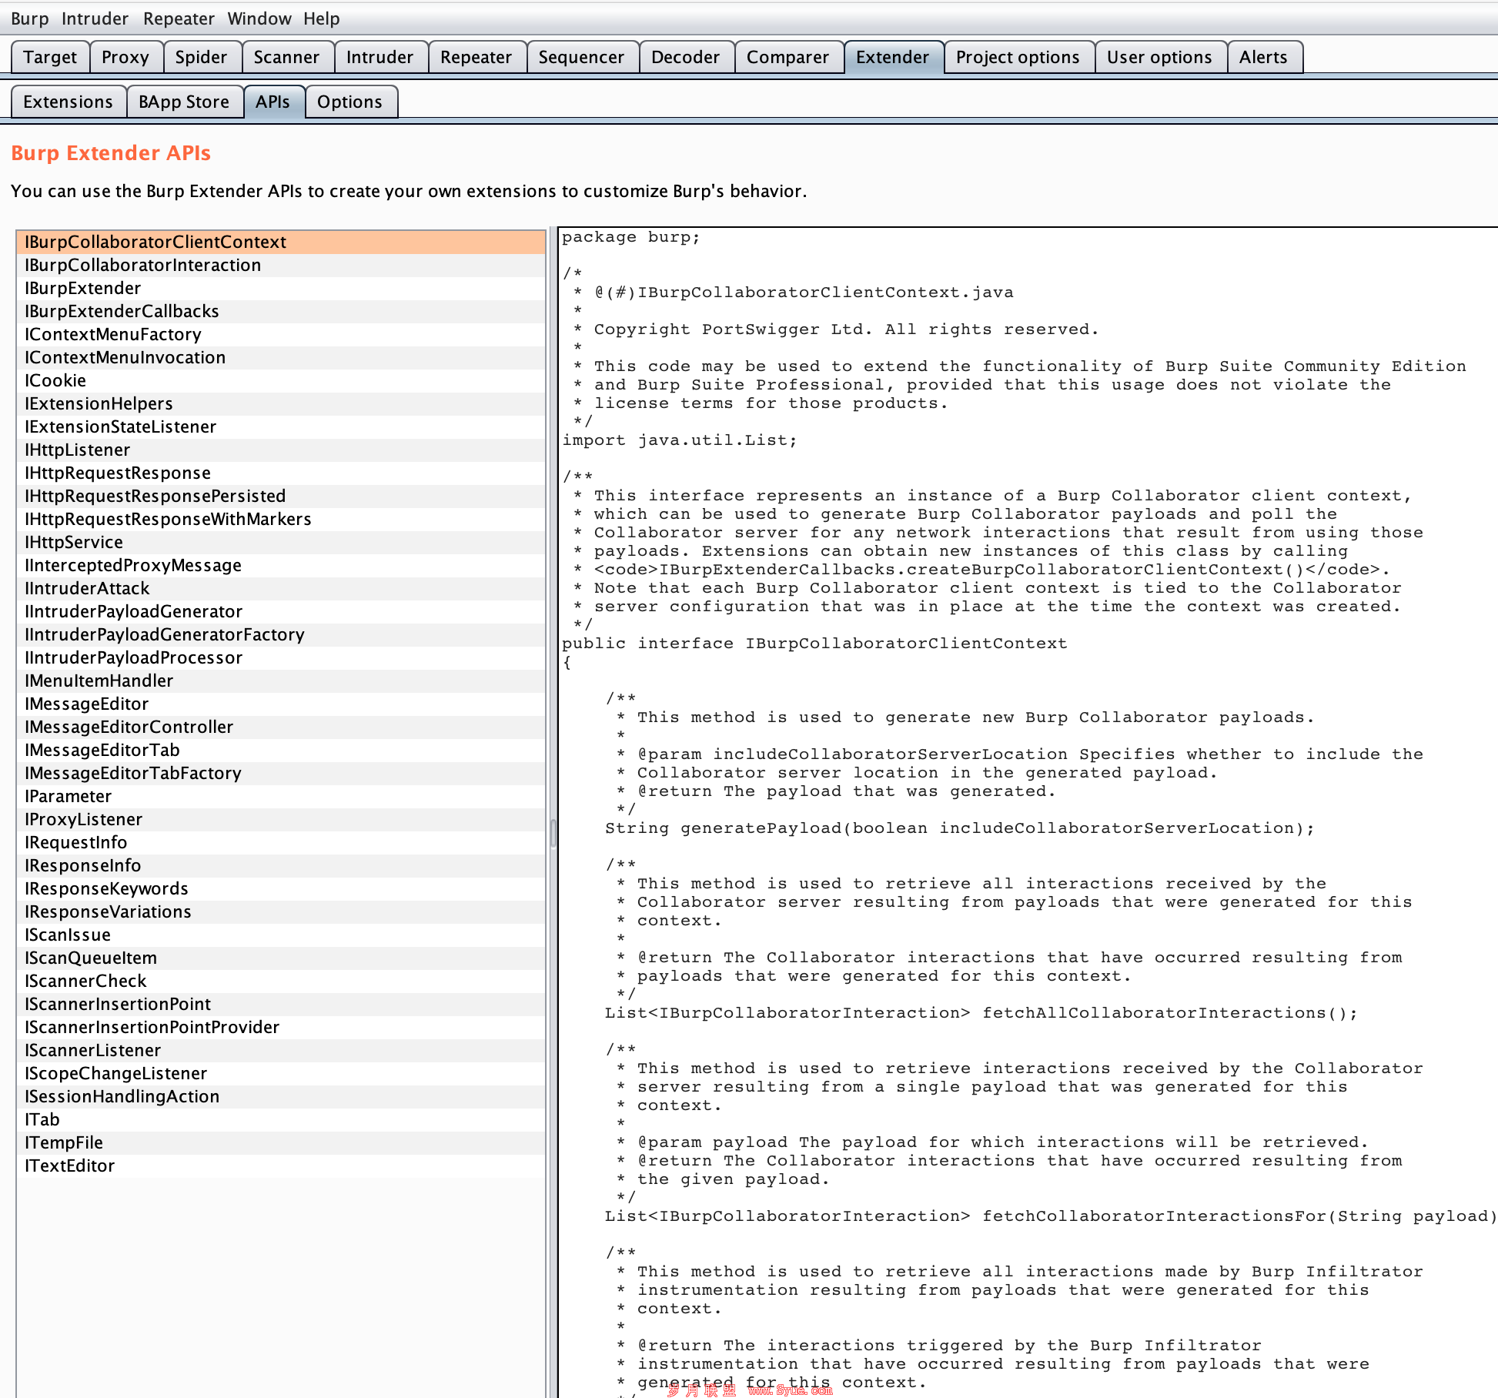
Task: Select IExtensionHelpers in the API list
Action: (x=281, y=403)
